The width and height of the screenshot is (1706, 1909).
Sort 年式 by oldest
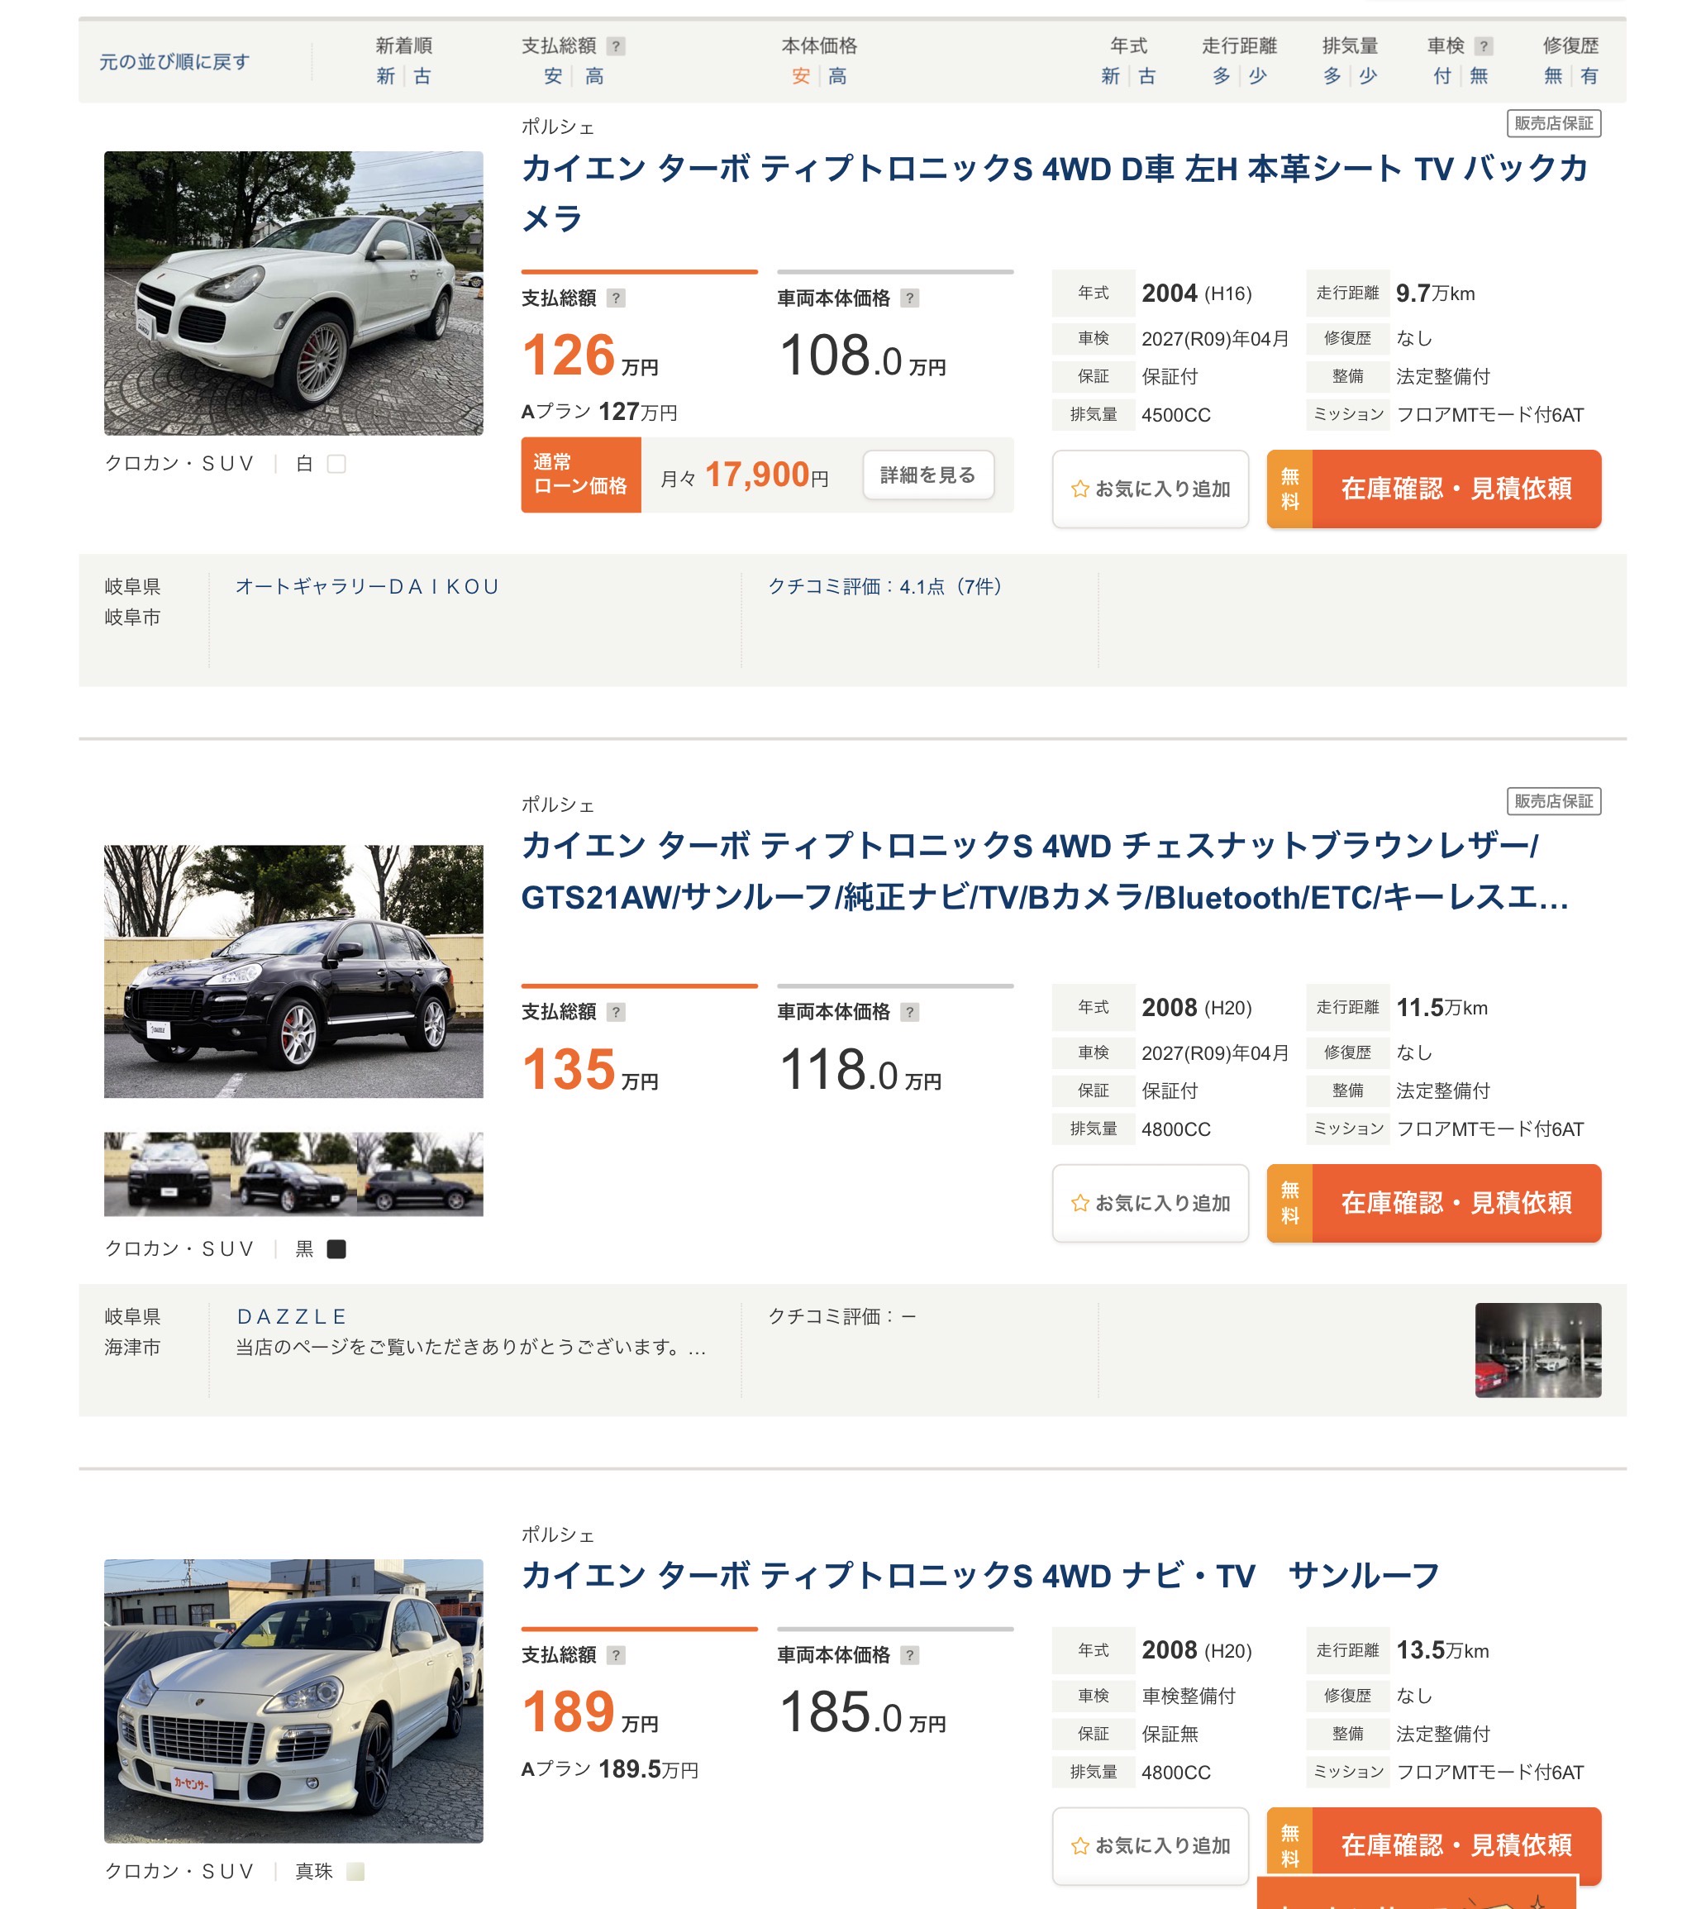click(1147, 76)
